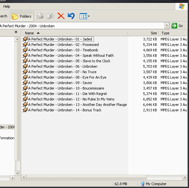This screenshot has width=189, height=188.
Task: Click the folder pane scroll-up arrow
Action: tap(17, 39)
